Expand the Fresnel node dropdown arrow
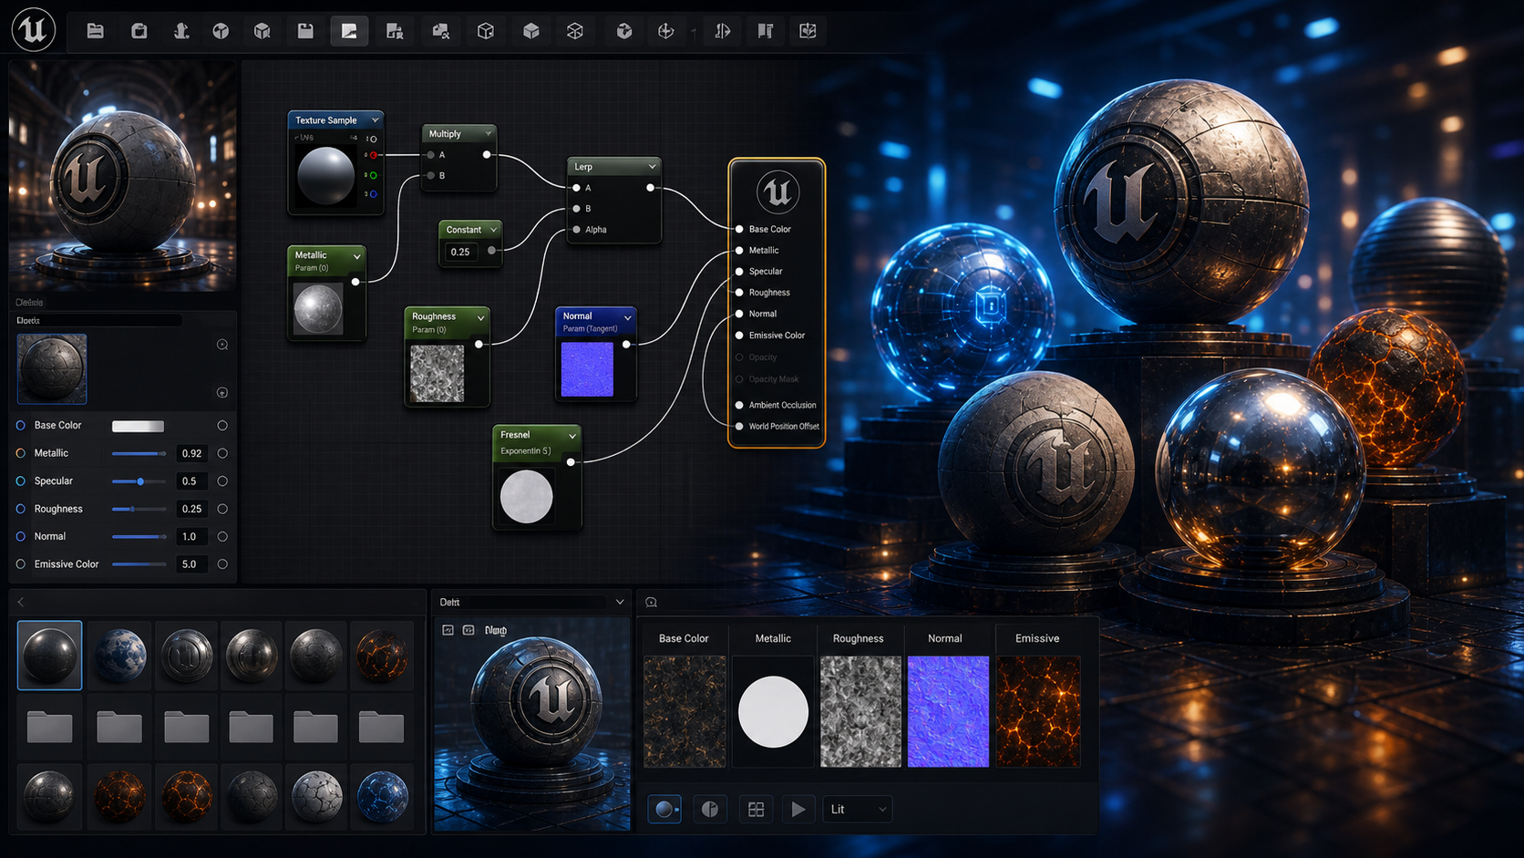 (572, 436)
